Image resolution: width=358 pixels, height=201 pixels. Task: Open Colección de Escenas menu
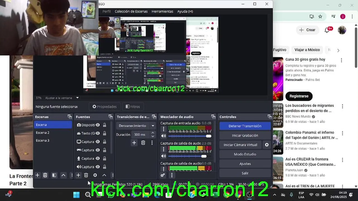131,11
